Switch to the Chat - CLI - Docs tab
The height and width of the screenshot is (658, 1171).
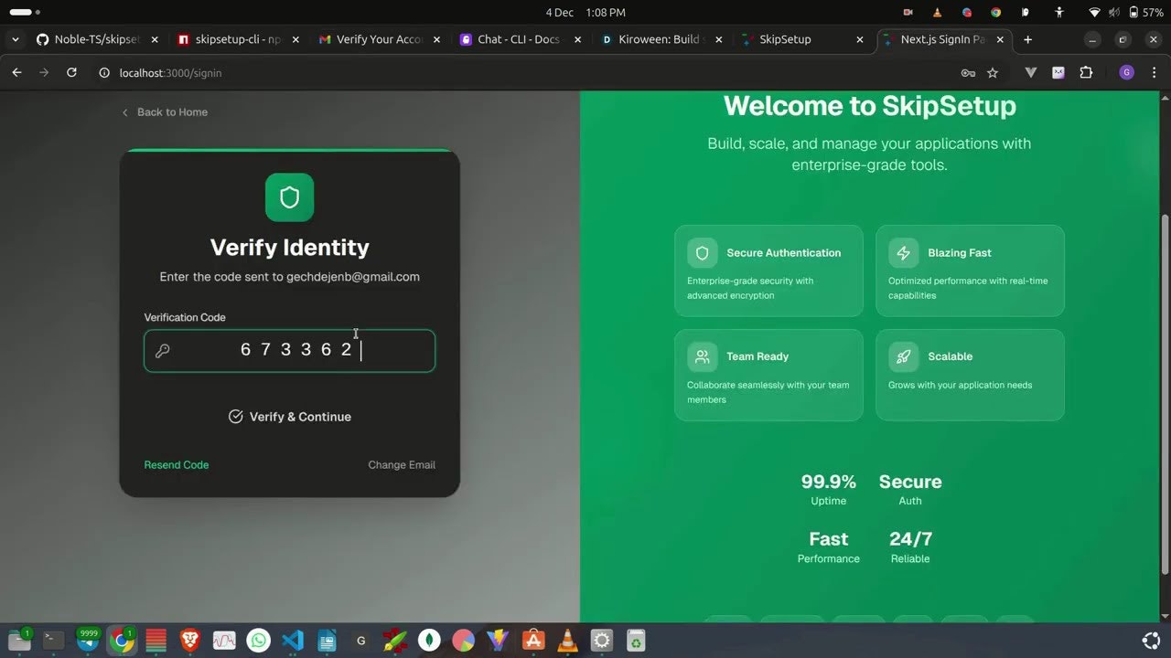click(521, 39)
